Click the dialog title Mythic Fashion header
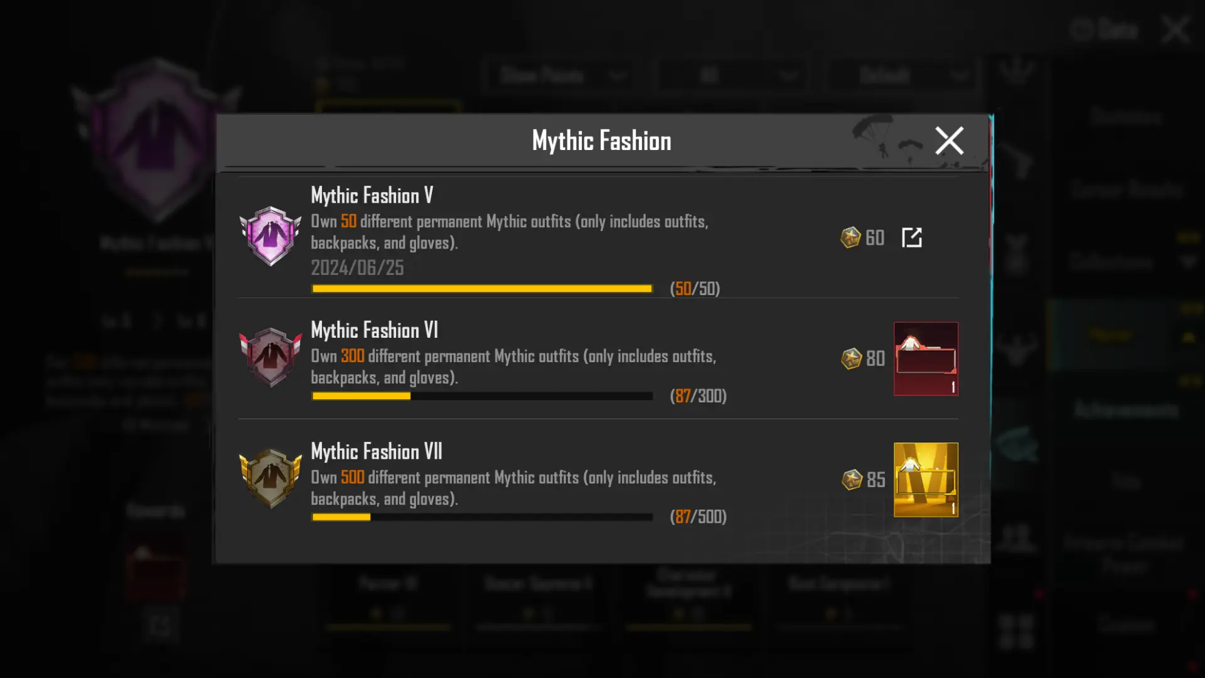The image size is (1205, 678). [601, 141]
